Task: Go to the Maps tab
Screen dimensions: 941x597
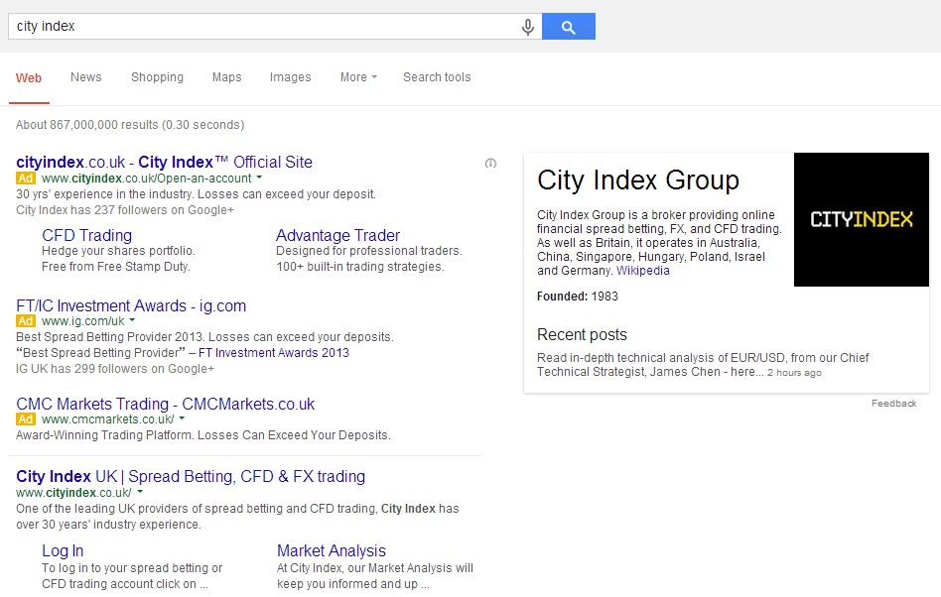Action: click(x=227, y=77)
